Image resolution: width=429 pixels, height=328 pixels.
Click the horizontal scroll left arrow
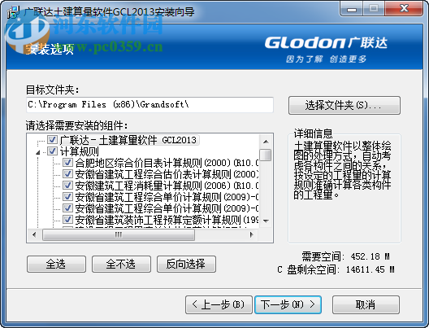point(34,235)
